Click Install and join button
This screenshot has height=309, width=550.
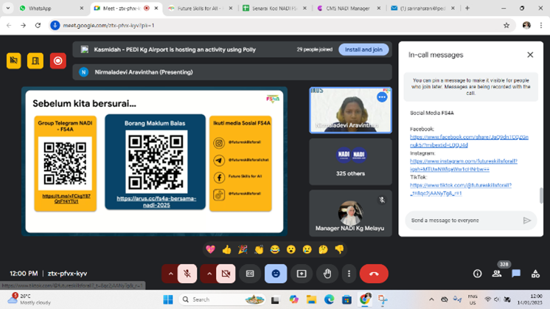point(363,49)
